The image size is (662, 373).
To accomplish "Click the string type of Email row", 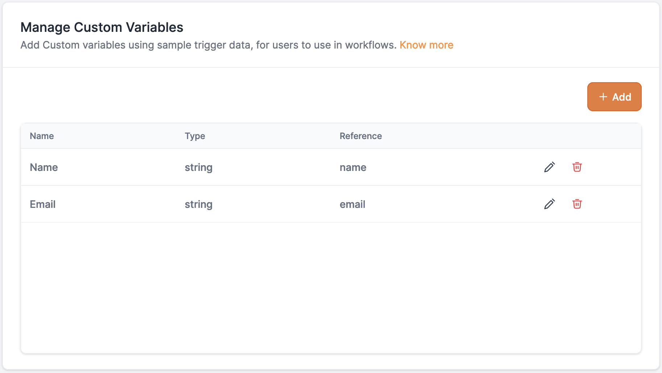I will pos(198,204).
